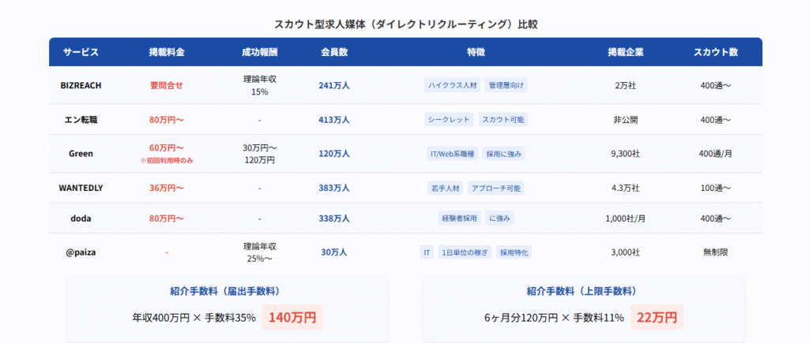This screenshot has width=809, height=343.
Task: Select the 若手人材 tag
Action: coord(444,188)
